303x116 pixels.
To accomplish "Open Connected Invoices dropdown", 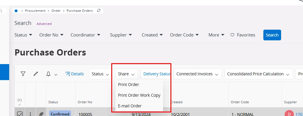I will (x=197, y=74).
